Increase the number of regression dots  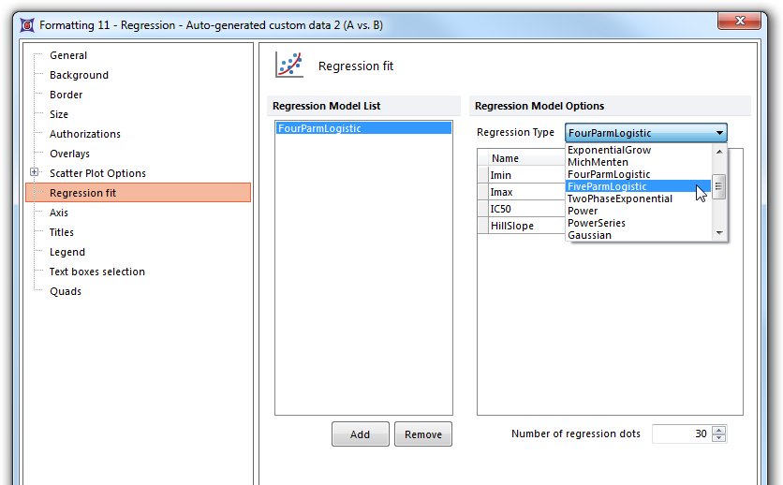pos(718,430)
